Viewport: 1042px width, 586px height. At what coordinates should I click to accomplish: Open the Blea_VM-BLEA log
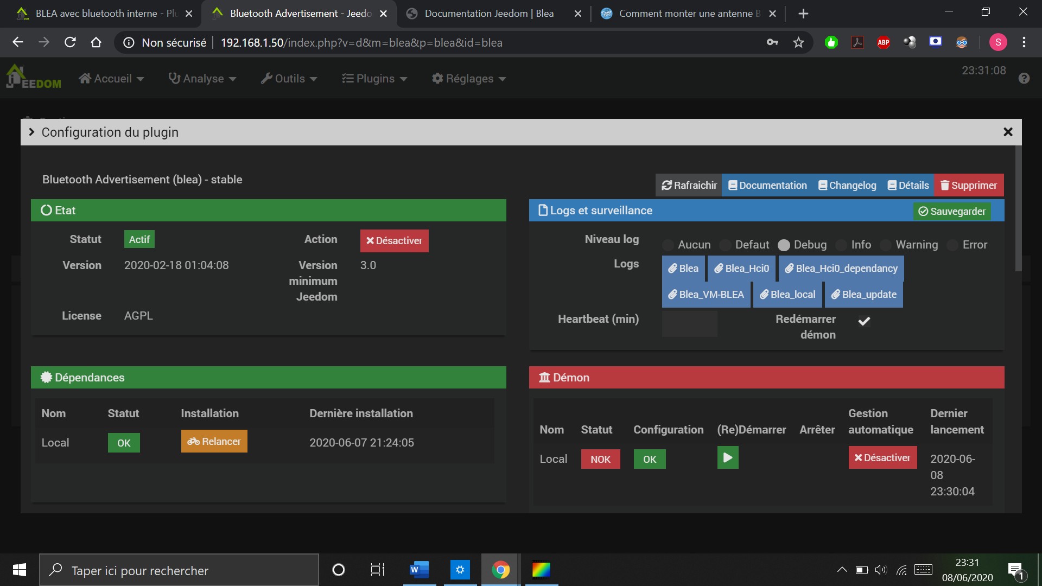[706, 295]
